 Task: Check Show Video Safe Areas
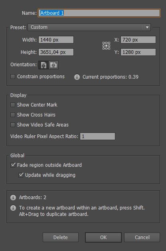(x=13, y=125)
